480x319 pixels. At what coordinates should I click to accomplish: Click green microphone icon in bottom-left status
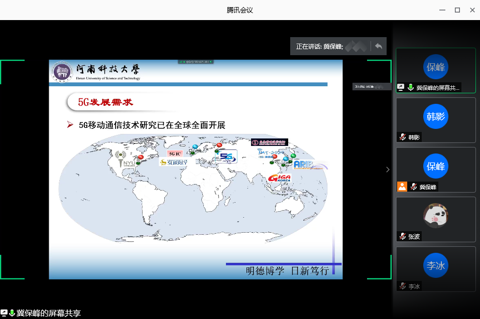pos(12,313)
